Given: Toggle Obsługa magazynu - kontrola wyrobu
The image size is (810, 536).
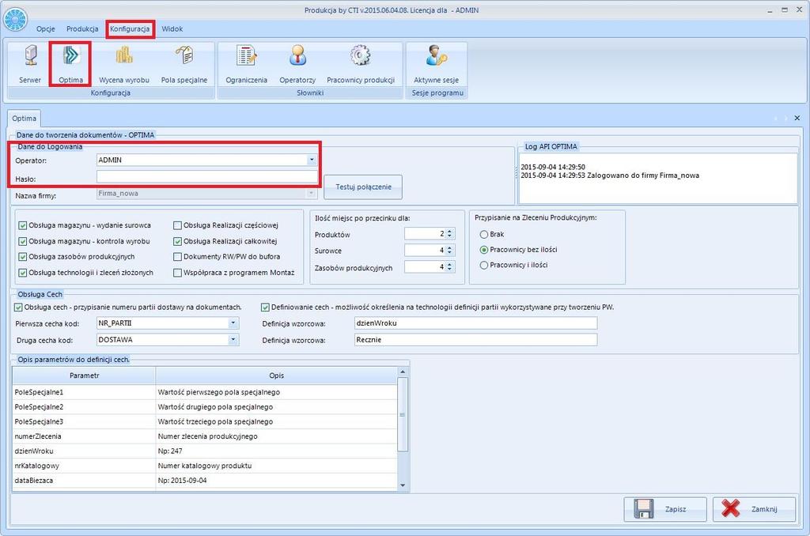Looking at the screenshot, I should tap(23, 241).
